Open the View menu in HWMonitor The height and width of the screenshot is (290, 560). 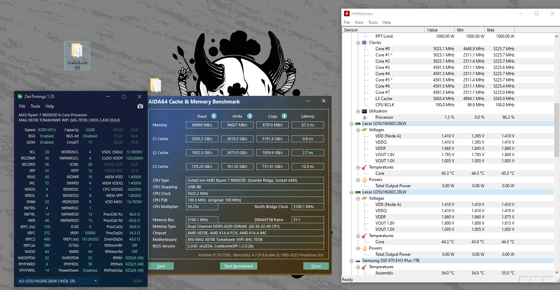click(x=359, y=22)
